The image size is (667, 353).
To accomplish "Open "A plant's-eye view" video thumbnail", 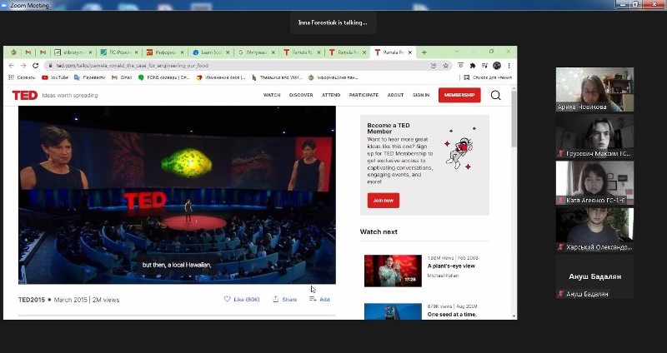I will click(x=392, y=271).
